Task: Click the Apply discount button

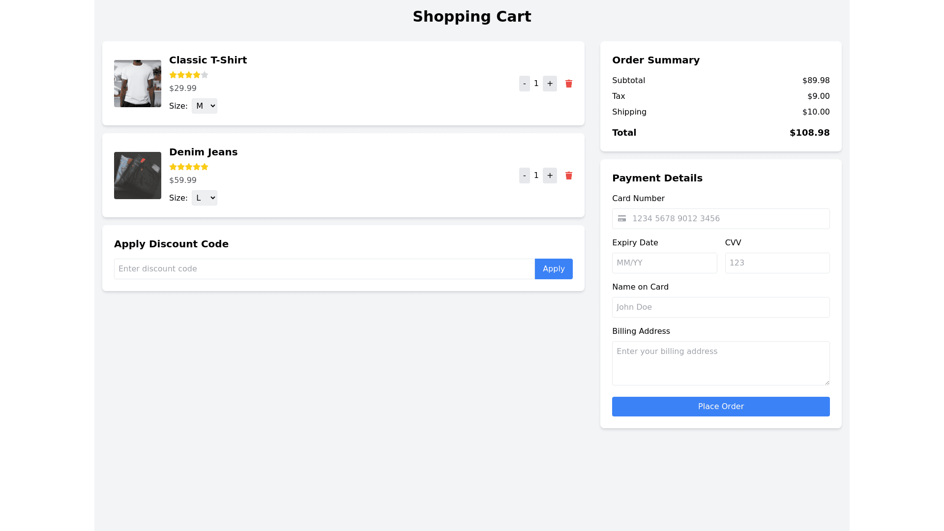Action: (x=554, y=269)
